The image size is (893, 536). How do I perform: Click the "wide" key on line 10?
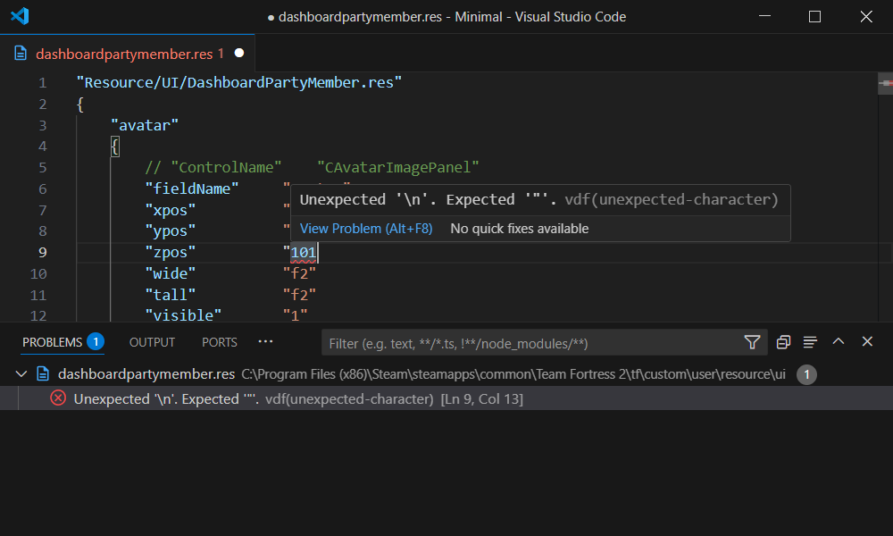pos(171,273)
